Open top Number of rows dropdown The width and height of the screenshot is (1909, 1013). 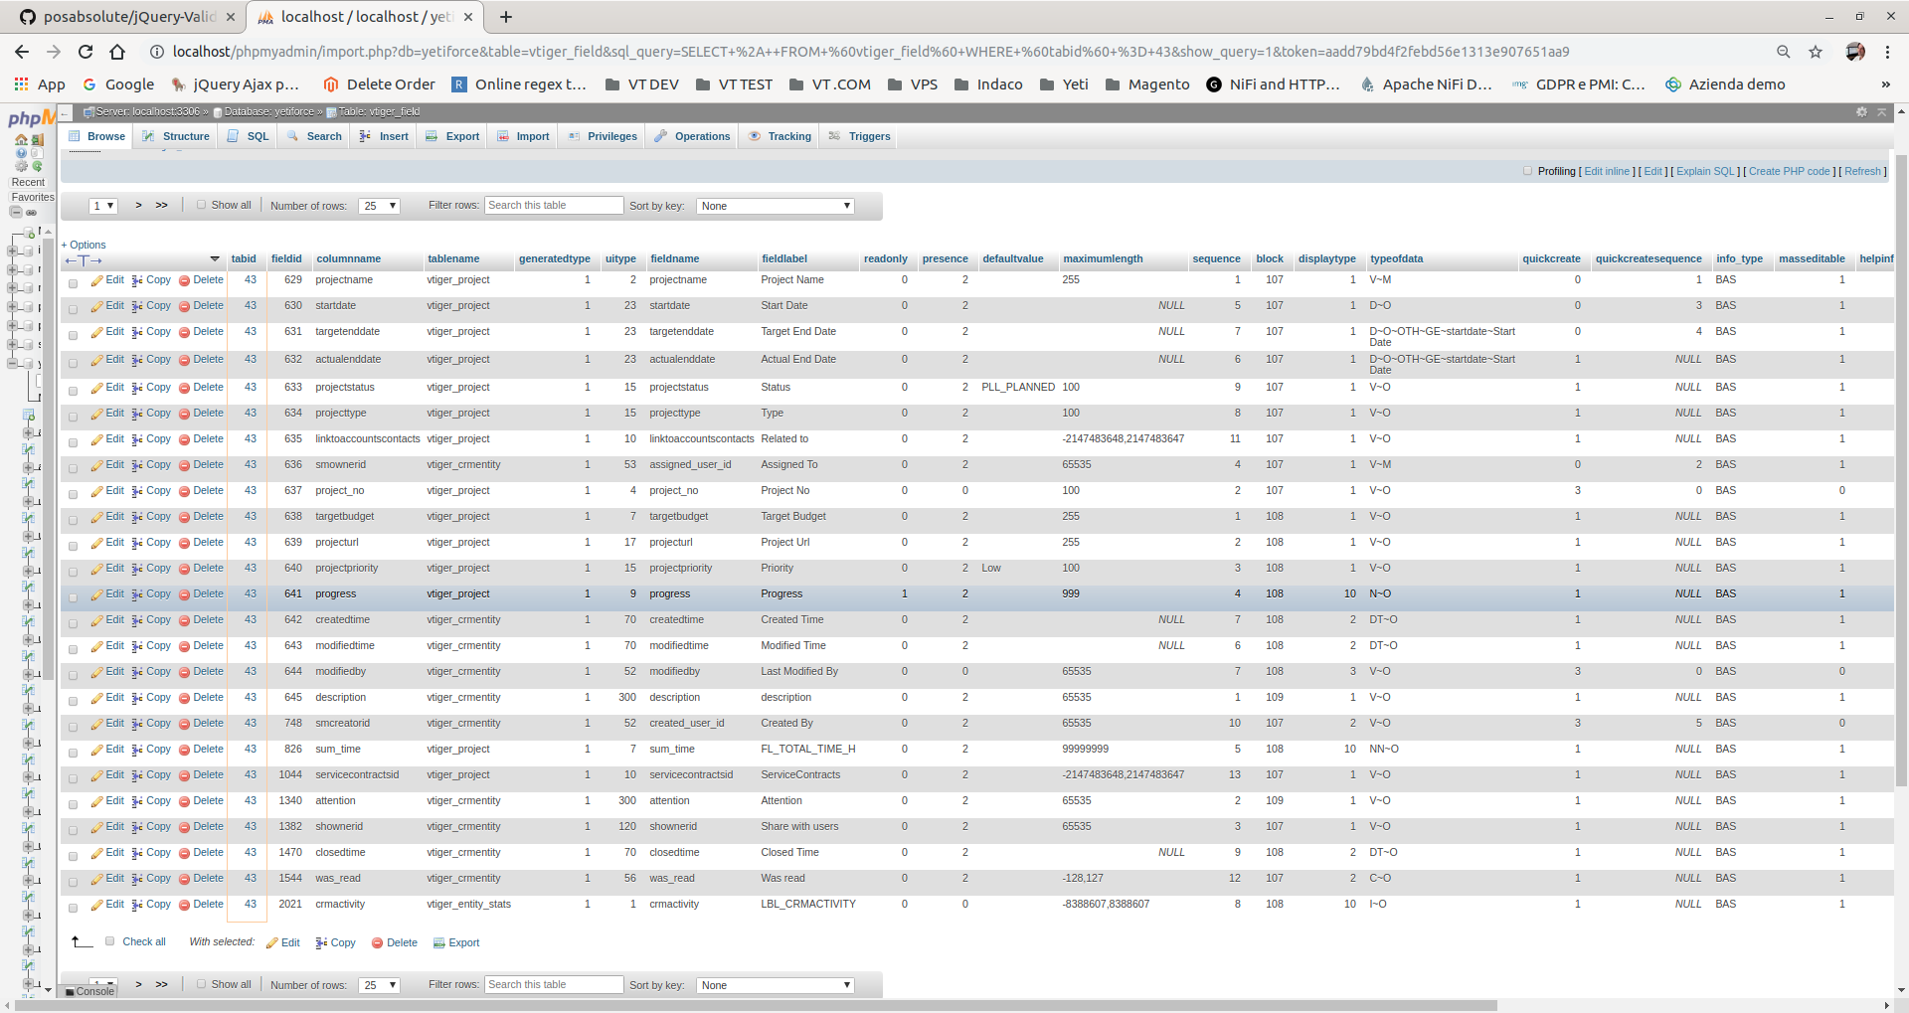(379, 206)
